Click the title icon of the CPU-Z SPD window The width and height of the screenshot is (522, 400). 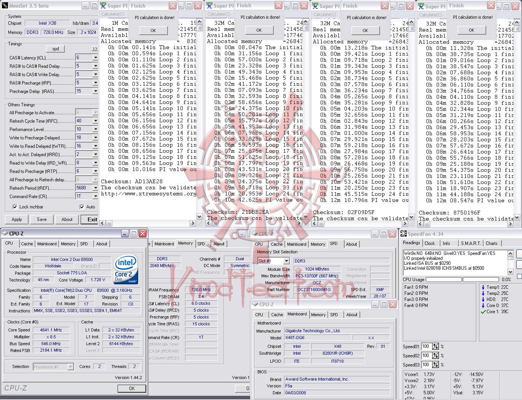click(x=255, y=234)
